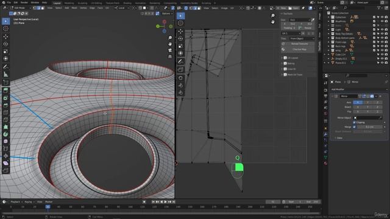Open the Mesh menu in 3D viewport header
390x219 pixels.
pyautogui.click(x=74, y=8)
